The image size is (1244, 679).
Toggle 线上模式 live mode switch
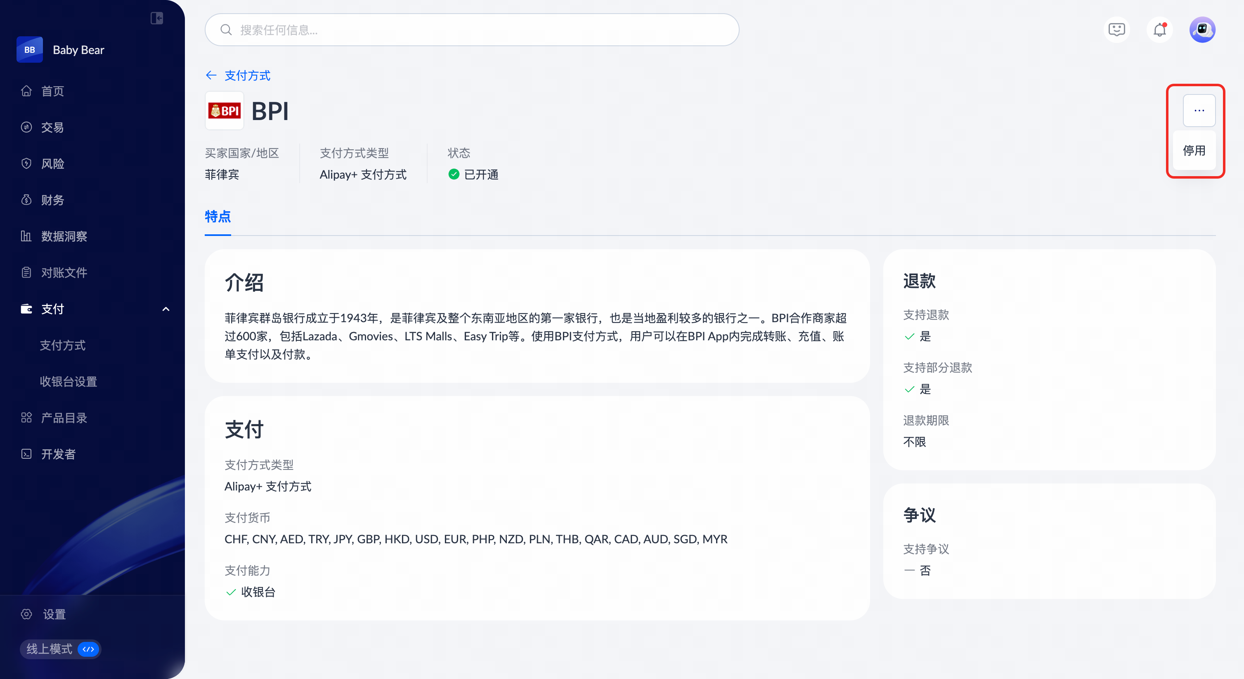[88, 649]
